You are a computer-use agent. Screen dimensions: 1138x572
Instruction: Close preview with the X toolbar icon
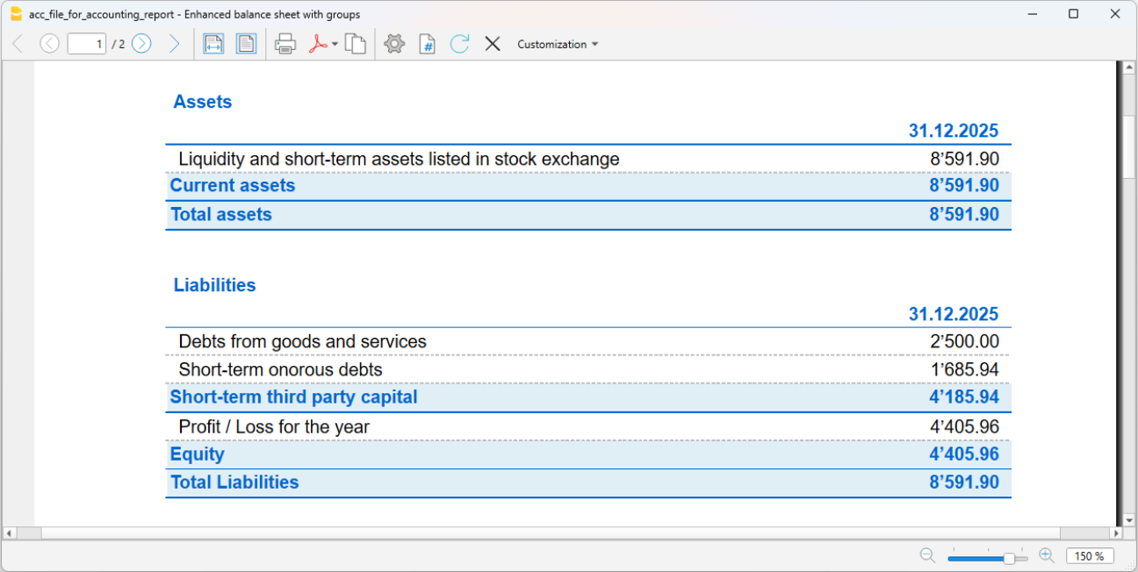493,44
